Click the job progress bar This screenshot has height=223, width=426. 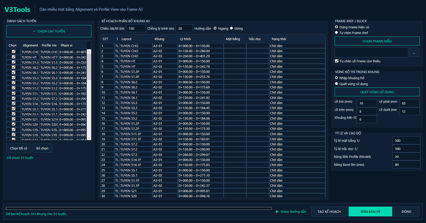point(139,208)
